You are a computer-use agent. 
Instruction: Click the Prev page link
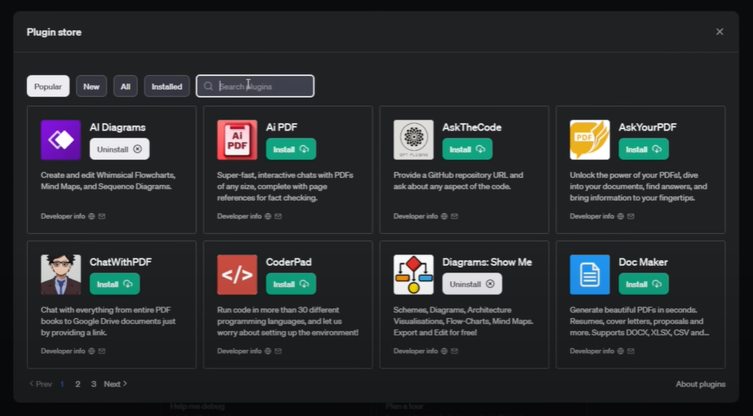pyautogui.click(x=40, y=384)
